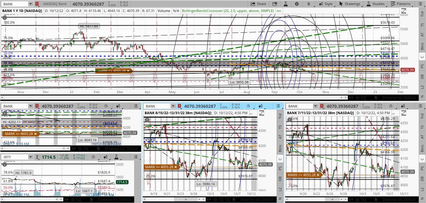This screenshot has height=203, width=426.
Task: Click the flask icon in /RTY chart header
Action: [116, 157]
